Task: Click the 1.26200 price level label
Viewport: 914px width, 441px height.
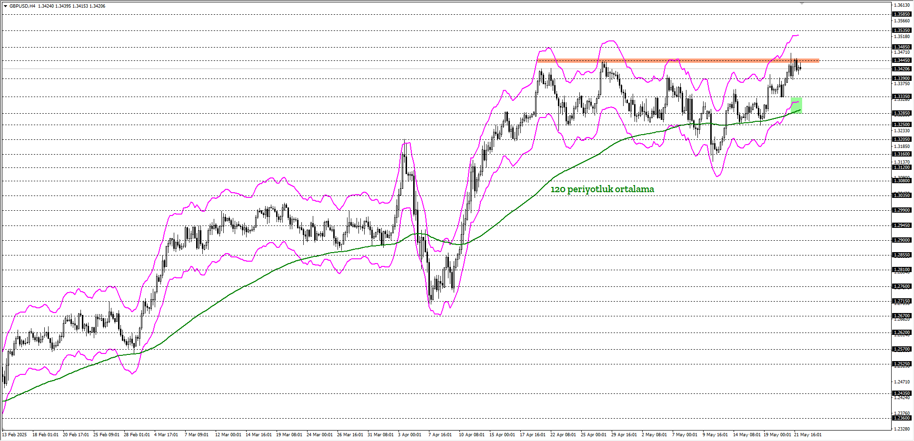Action: point(902,333)
